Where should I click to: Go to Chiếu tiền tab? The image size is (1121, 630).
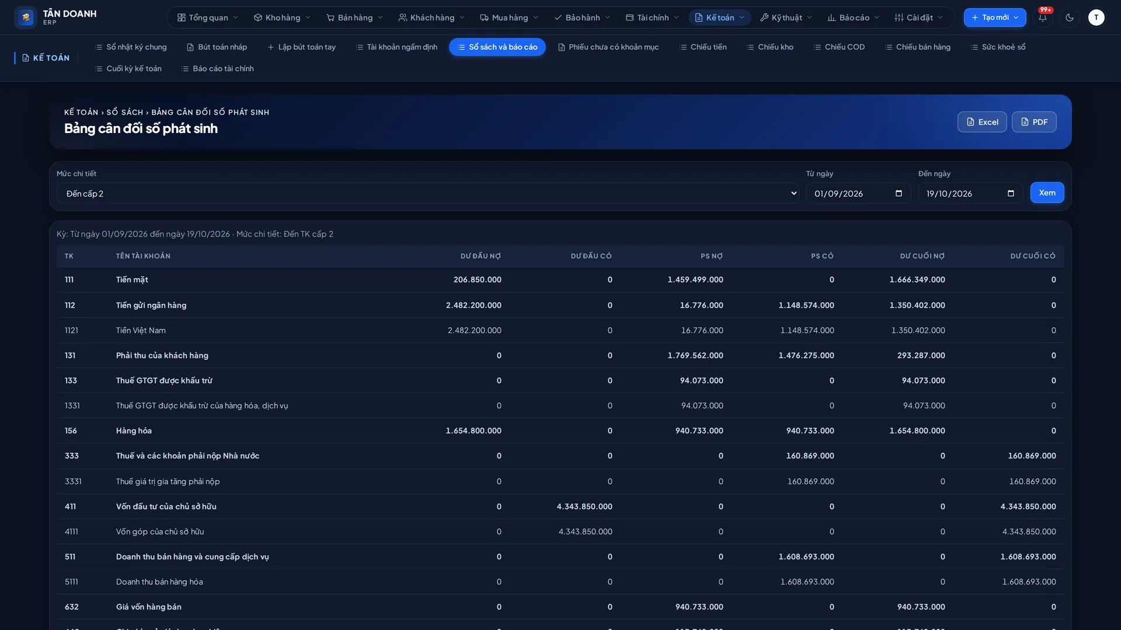(703, 47)
